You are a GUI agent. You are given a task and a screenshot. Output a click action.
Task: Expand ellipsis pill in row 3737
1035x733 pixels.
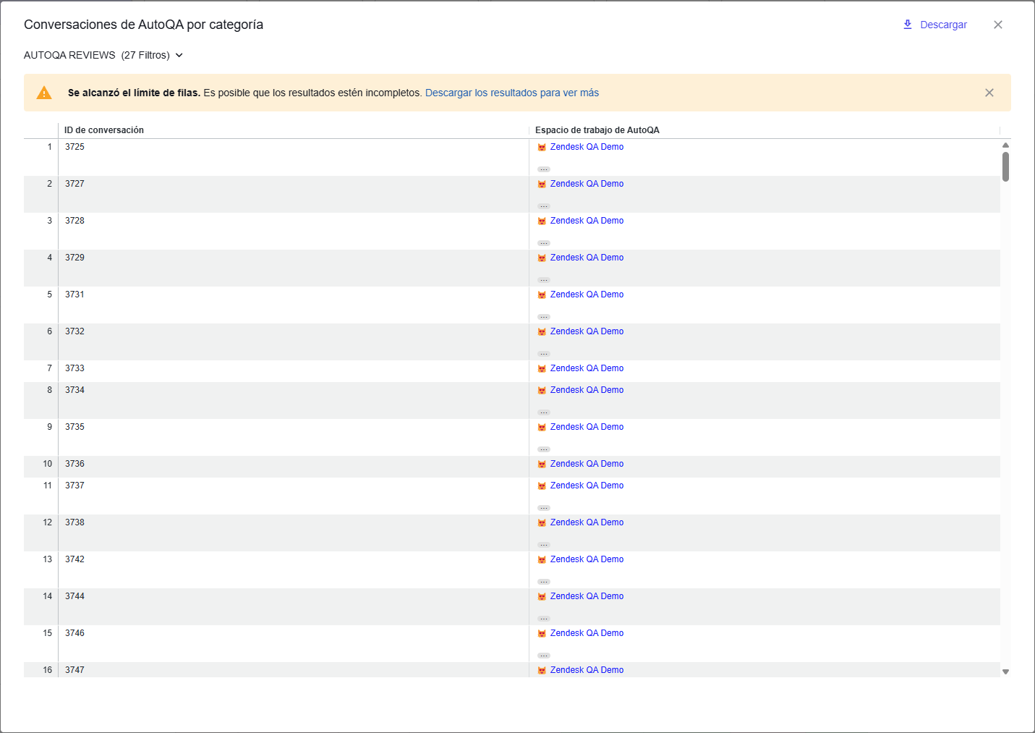pos(544,508)
